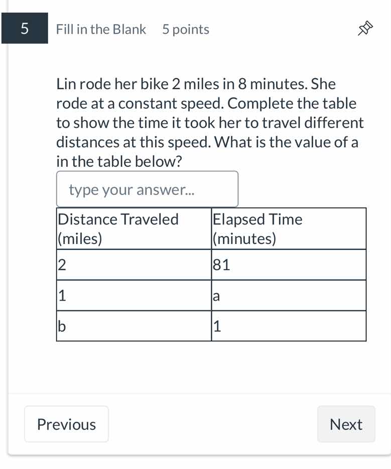391x469 pixels.
Task: Click the 'Elapsed Time (minutes)' table header
Action: (288, 228)
